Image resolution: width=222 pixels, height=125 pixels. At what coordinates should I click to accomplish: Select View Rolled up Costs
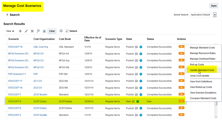click(x=201, y=87)
